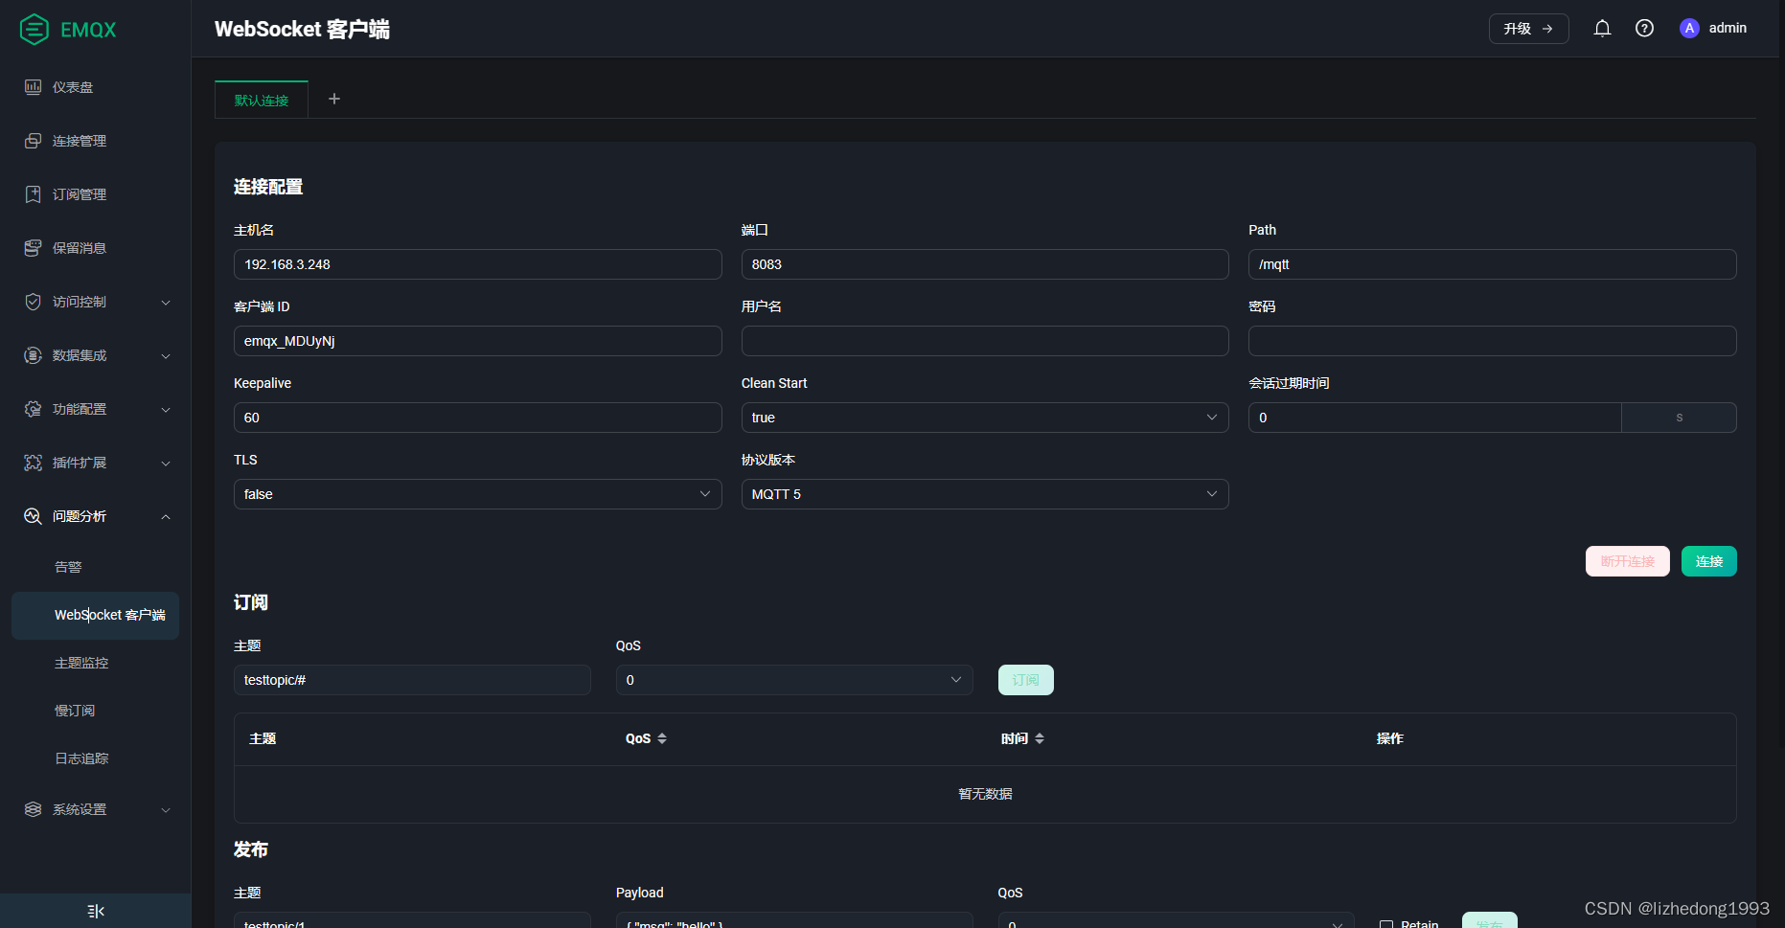Viewport: 1785px width, 928px height.
Task: Open 慢订阅 in the sidebar
Action: pyautogui.click(x=75, y=711)
